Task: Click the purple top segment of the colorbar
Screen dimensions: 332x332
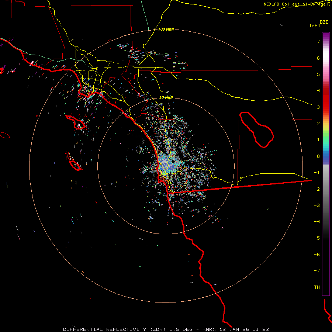Action: 326,36
